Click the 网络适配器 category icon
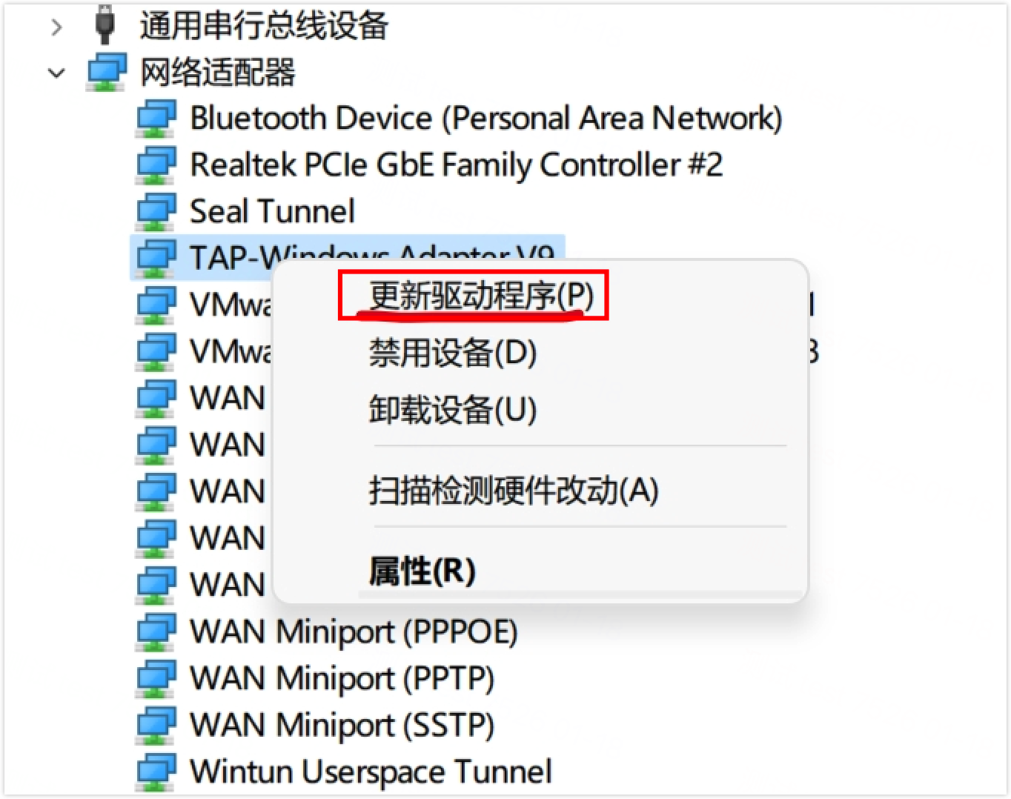The height and width of the screenshot is (799, 1011). click(x=107, y=73)
